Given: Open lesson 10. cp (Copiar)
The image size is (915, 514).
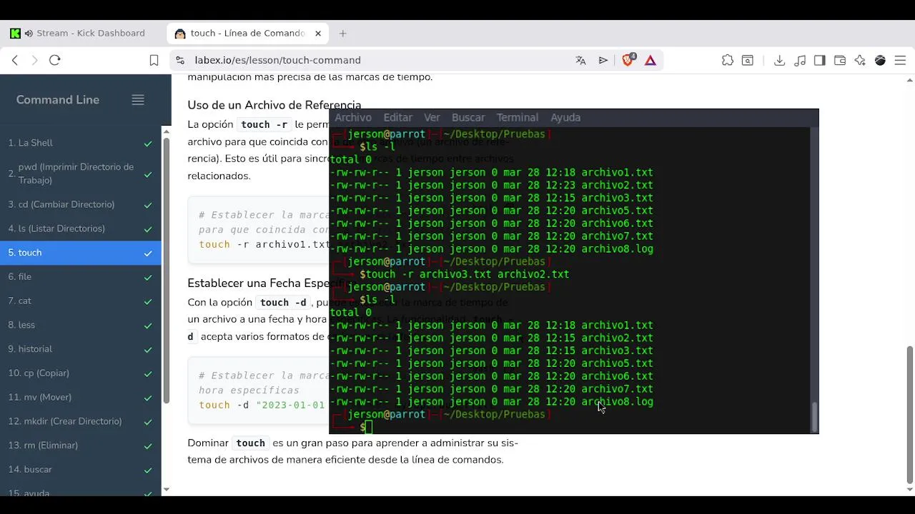Looking at the screenshot, I should [x=81, y=373].
